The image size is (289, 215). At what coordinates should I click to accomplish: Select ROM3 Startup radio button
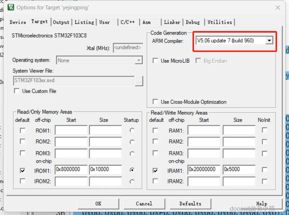point(132,154)
